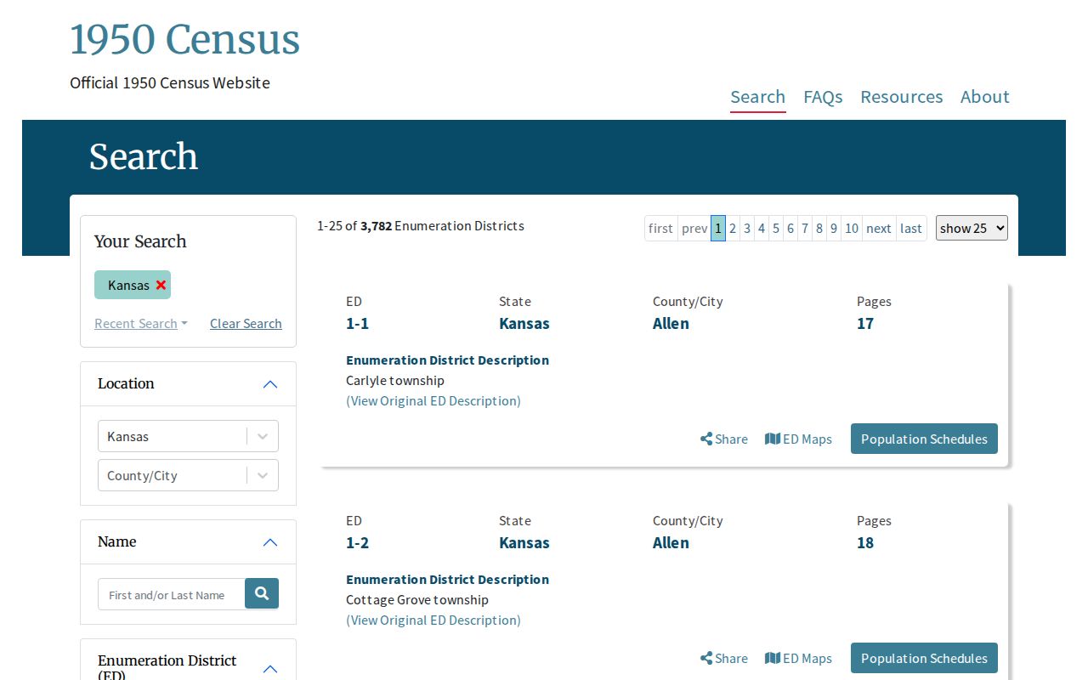View Population Schedules for ED 1-1
This screenshot has height=680, width=1088.
[924, 439]
